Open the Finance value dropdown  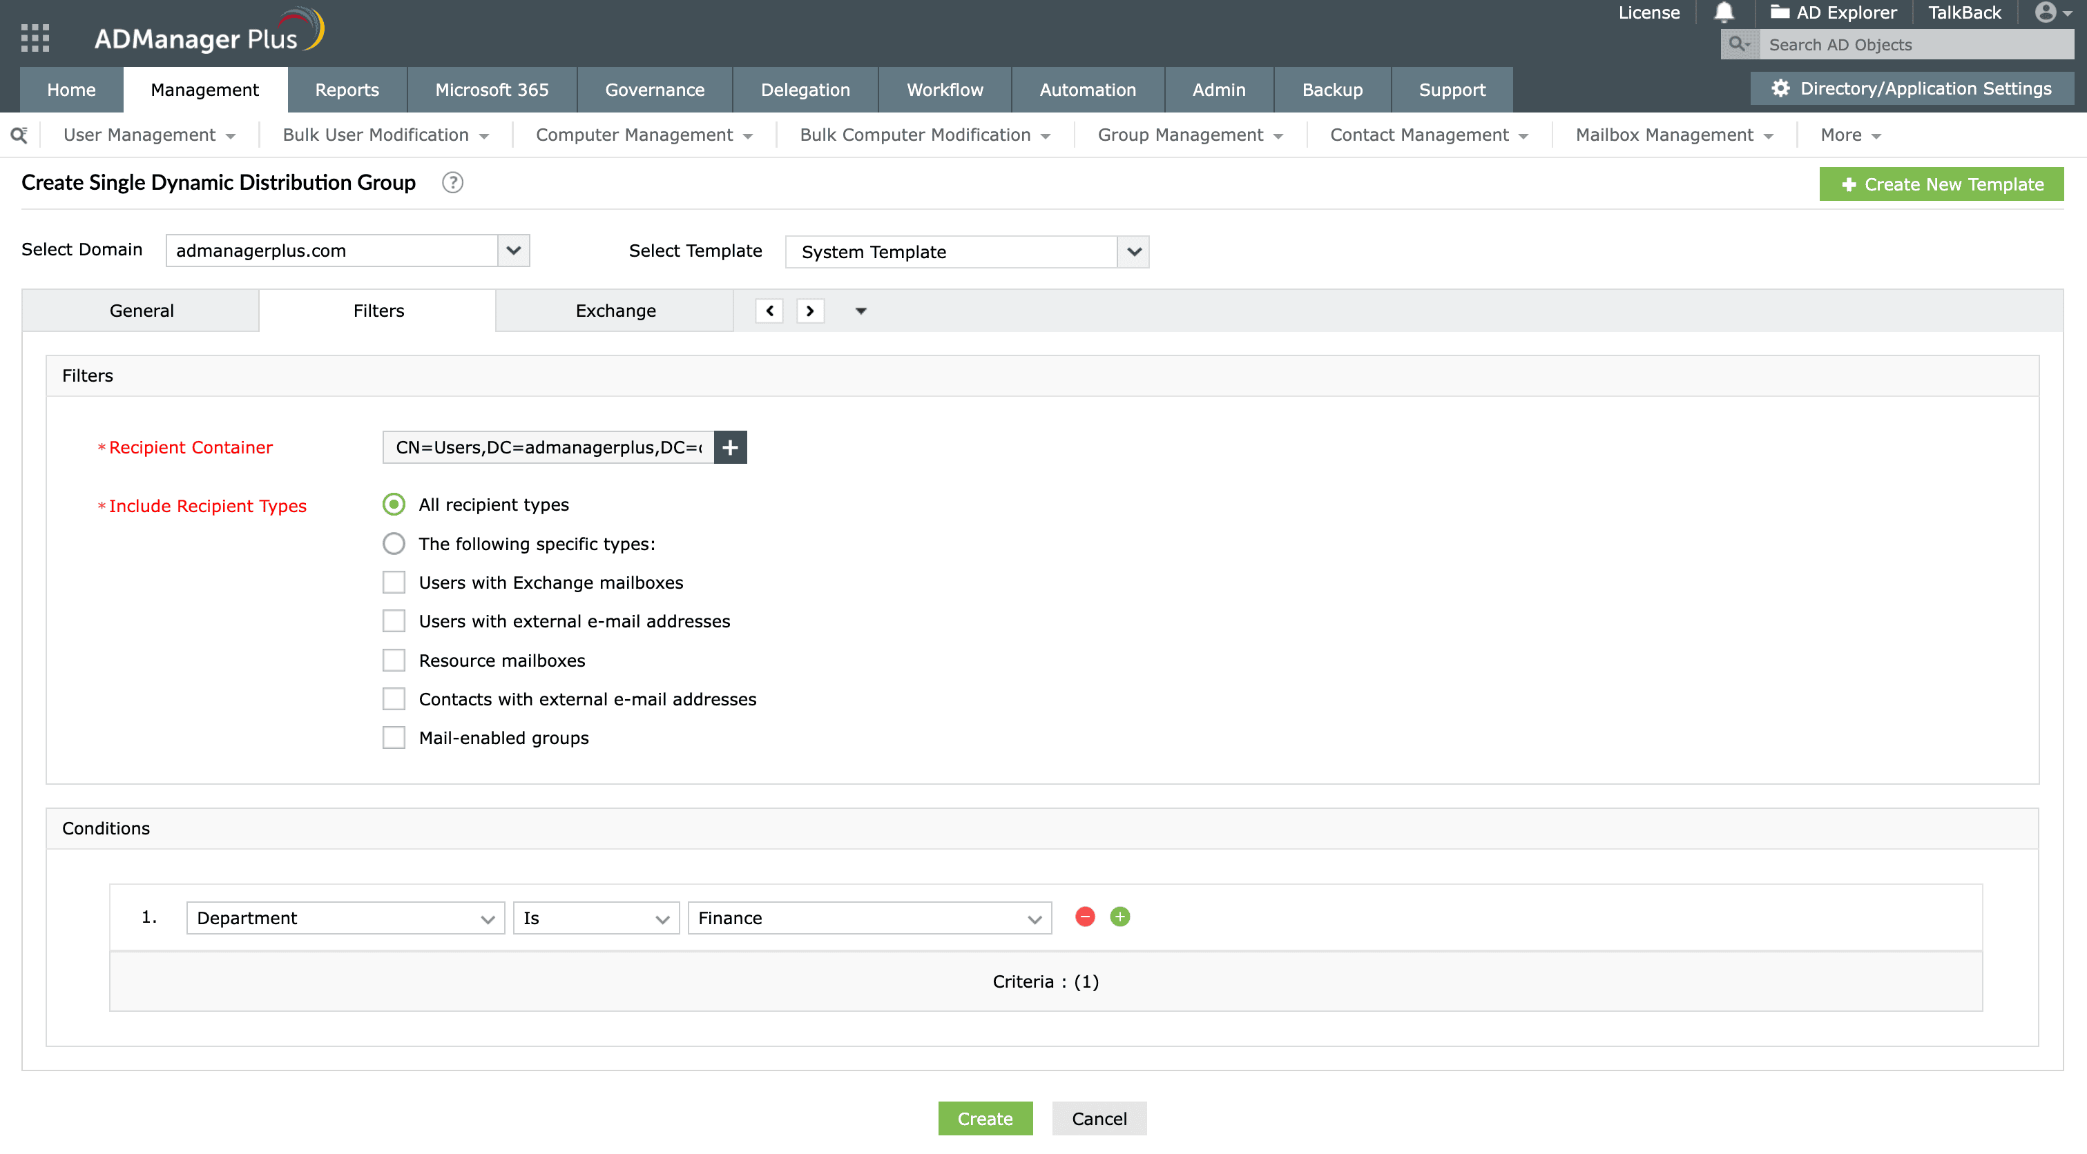(870, 917)
